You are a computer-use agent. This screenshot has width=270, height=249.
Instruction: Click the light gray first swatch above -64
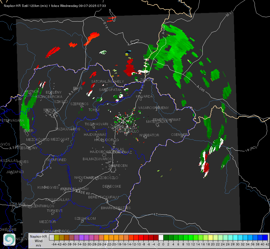pyautogui.click(x=52, y=237)
